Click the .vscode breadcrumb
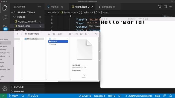 click(52, 13)
